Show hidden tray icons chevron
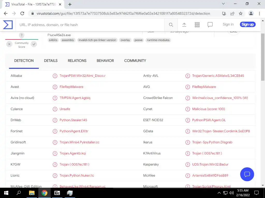 (x=219, y=193)
